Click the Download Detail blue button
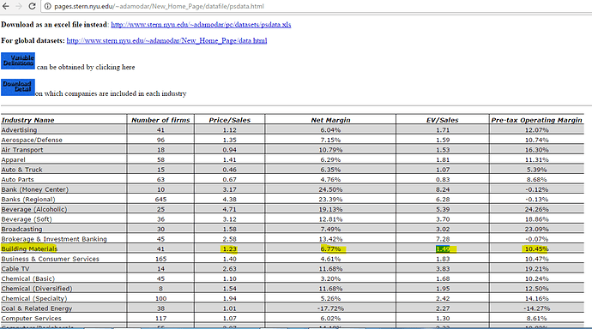The width and height of the screenshot is (592, 329). (x=18, y=87)
